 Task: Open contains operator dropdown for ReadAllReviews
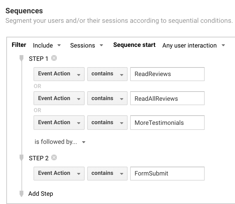(107, 98)
